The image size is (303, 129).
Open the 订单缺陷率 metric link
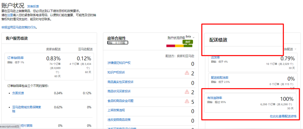pyautogui.click(x=15, y=57)
